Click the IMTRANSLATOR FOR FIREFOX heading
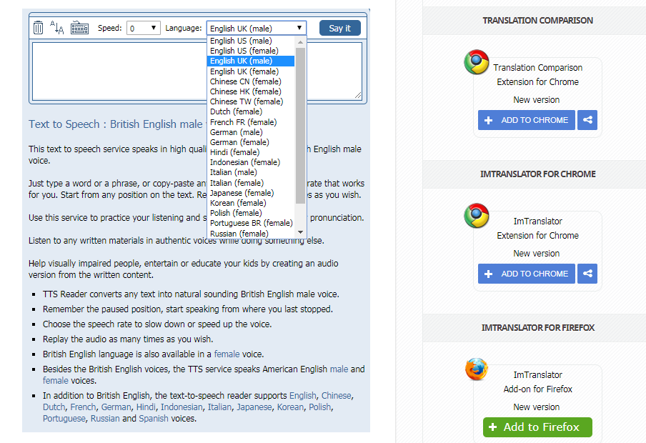646x443 pixels. pyautogui.click(x=537, y=328)
